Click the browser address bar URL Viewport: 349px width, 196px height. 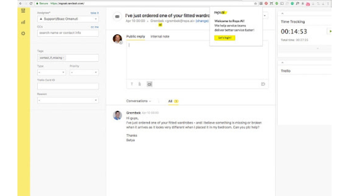click(67, 3)
